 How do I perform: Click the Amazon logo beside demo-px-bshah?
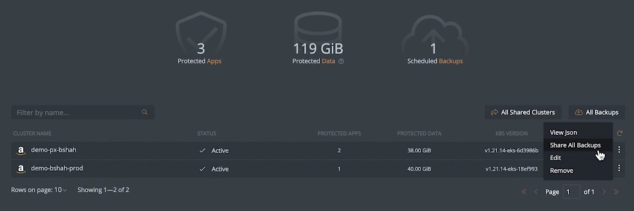point(21,150)
